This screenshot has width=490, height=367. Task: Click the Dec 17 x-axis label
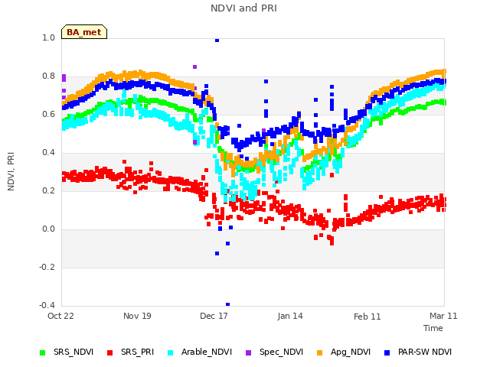[x=214, y=316]
